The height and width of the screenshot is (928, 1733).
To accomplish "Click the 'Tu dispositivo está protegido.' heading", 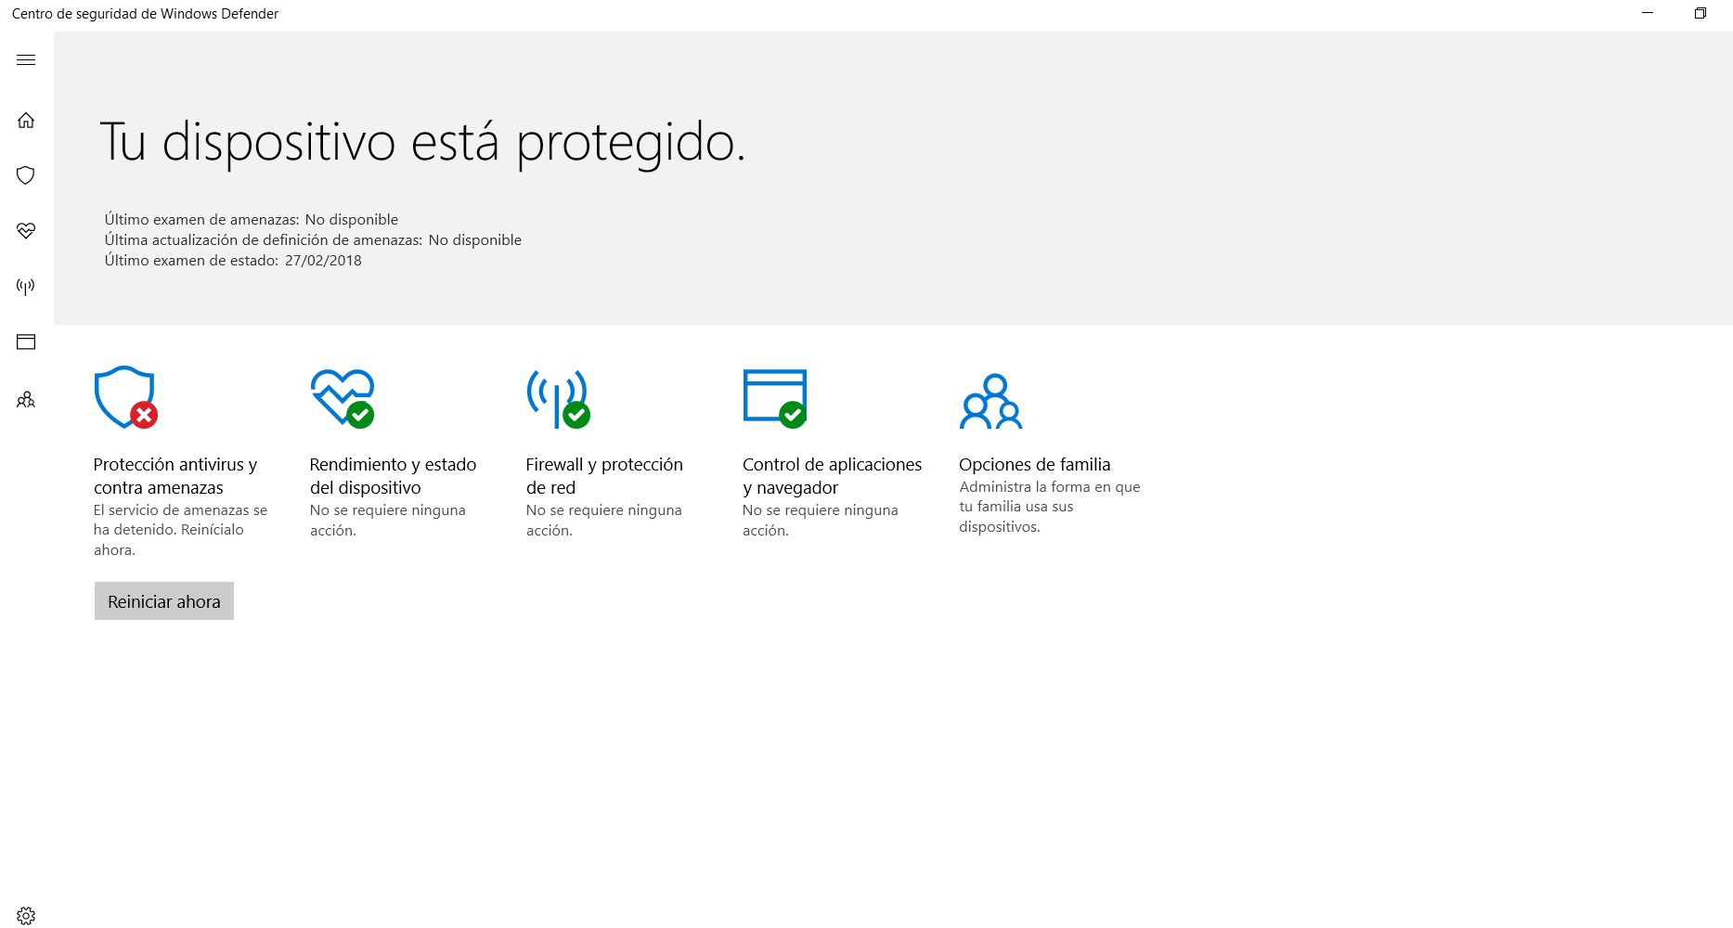I will [422, 143].
